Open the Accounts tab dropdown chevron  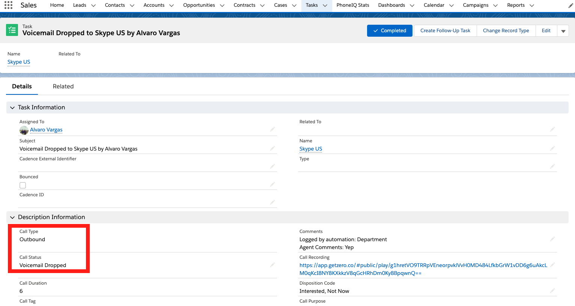[172, 5]
